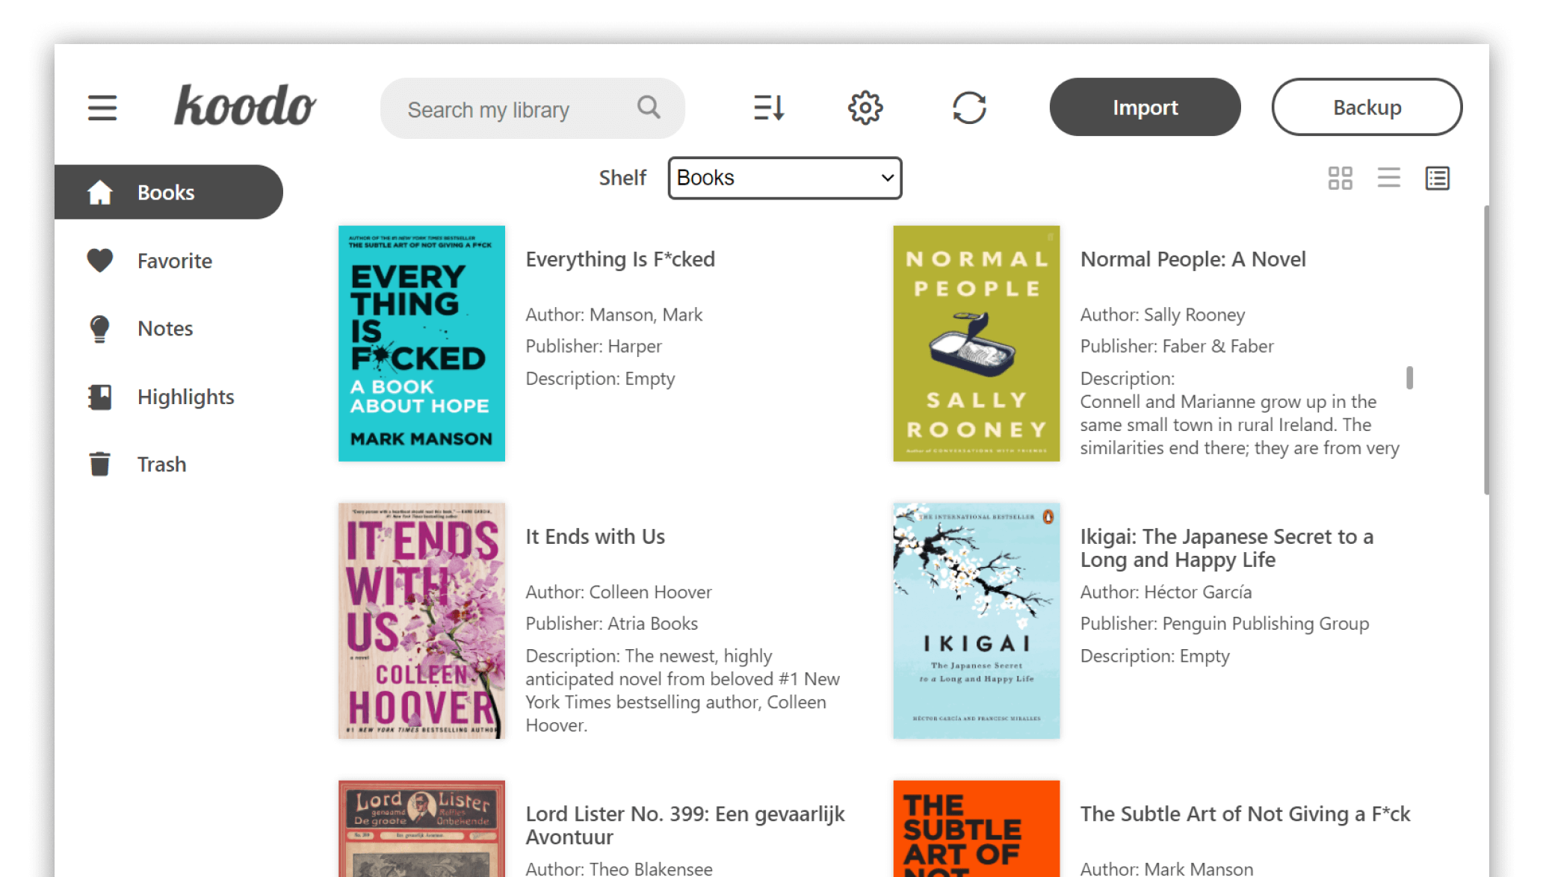This screenshot has width=1543, height=877.
Task: Click the Trash bin icon
Action: (99, 464)
